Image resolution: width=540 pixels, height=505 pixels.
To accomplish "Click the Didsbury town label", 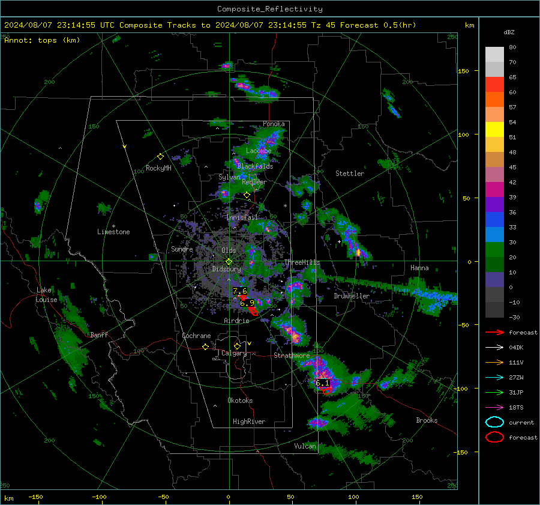I will pyautogui.click(x=226, y=269).
